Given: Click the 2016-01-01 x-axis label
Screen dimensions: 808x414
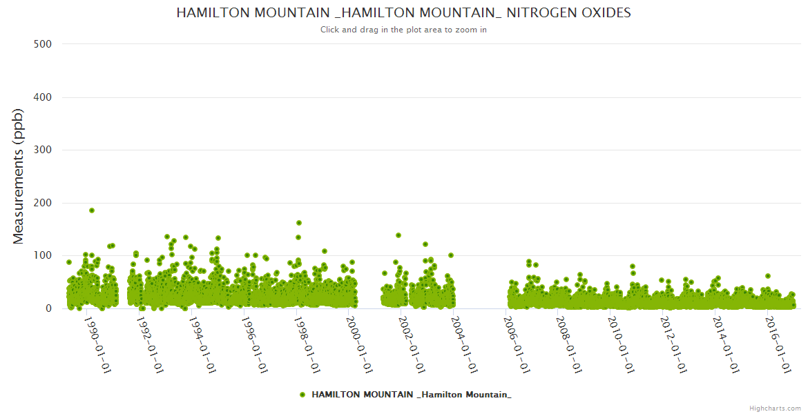Looking at the screenshot, I should click(777, 345).
